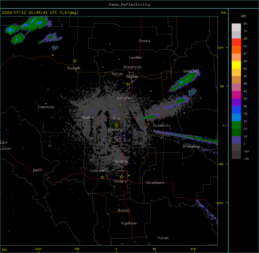Click the Okotoks label

(x=124, y=210)
